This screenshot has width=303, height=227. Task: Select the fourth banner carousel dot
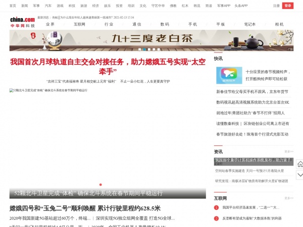(x=154, y=49)
